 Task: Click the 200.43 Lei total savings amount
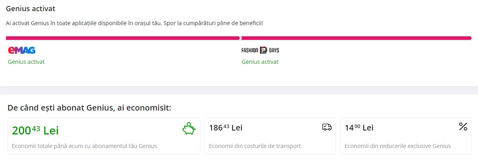[x=35, y=130]
